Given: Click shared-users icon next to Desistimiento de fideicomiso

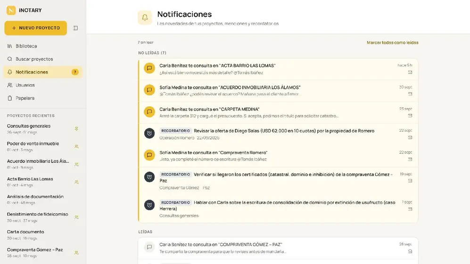Looking at the screenshot, I should tap(76, 217).
